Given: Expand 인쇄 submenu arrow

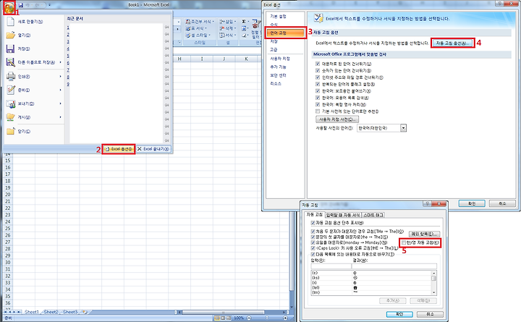Looking at the screenshot, I should coord(61,77).
